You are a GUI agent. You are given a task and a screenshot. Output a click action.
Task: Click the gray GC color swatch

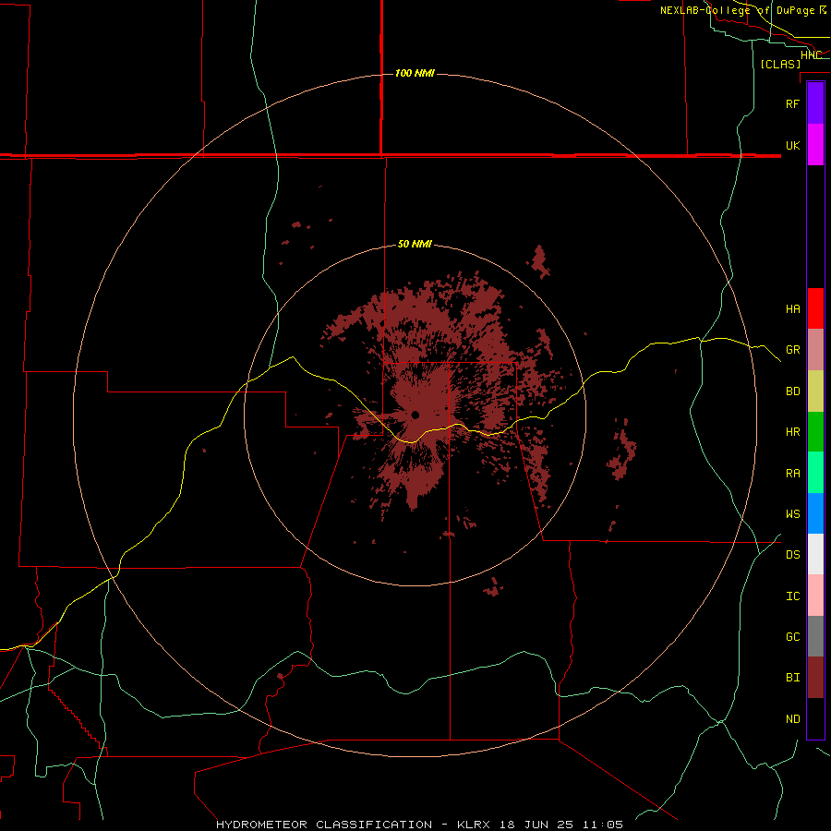(x=815, y=636)
